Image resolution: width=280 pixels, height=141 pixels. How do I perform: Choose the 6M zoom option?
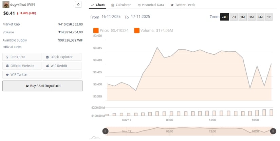point(260,17)
